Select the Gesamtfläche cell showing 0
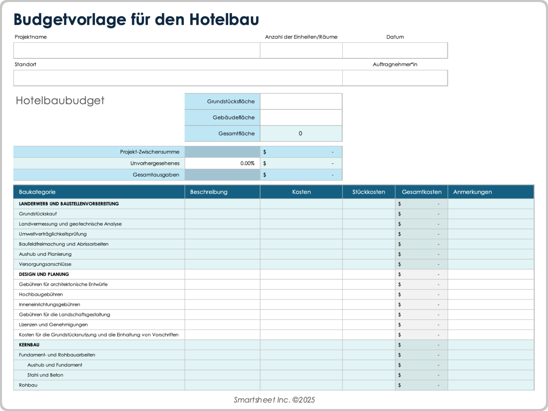The height and width of the screenshot is (411, 548). click(301, 133)
